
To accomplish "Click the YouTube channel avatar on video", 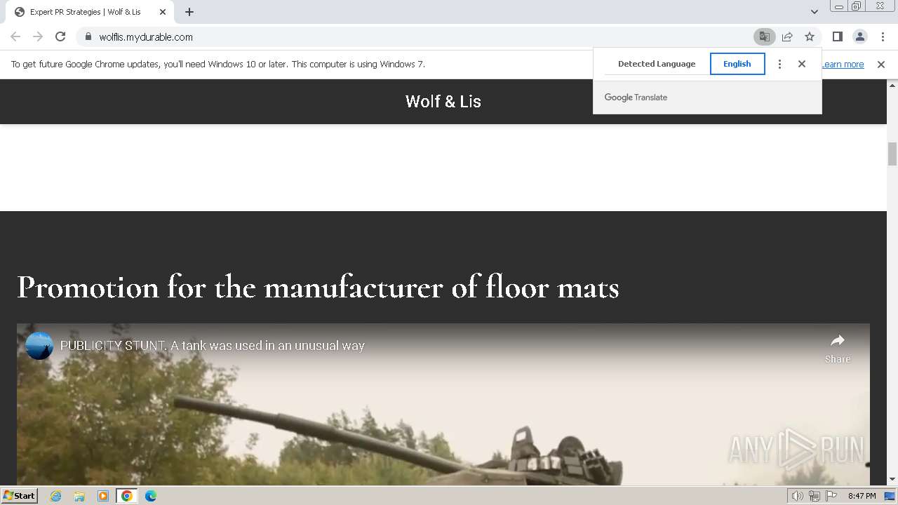I will (39, 346).
